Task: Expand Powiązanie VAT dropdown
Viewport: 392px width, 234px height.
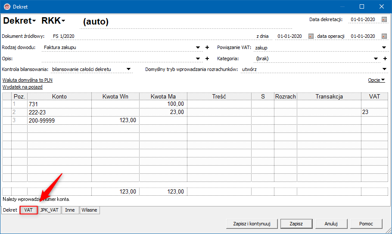Action: [x=384, y=47]
